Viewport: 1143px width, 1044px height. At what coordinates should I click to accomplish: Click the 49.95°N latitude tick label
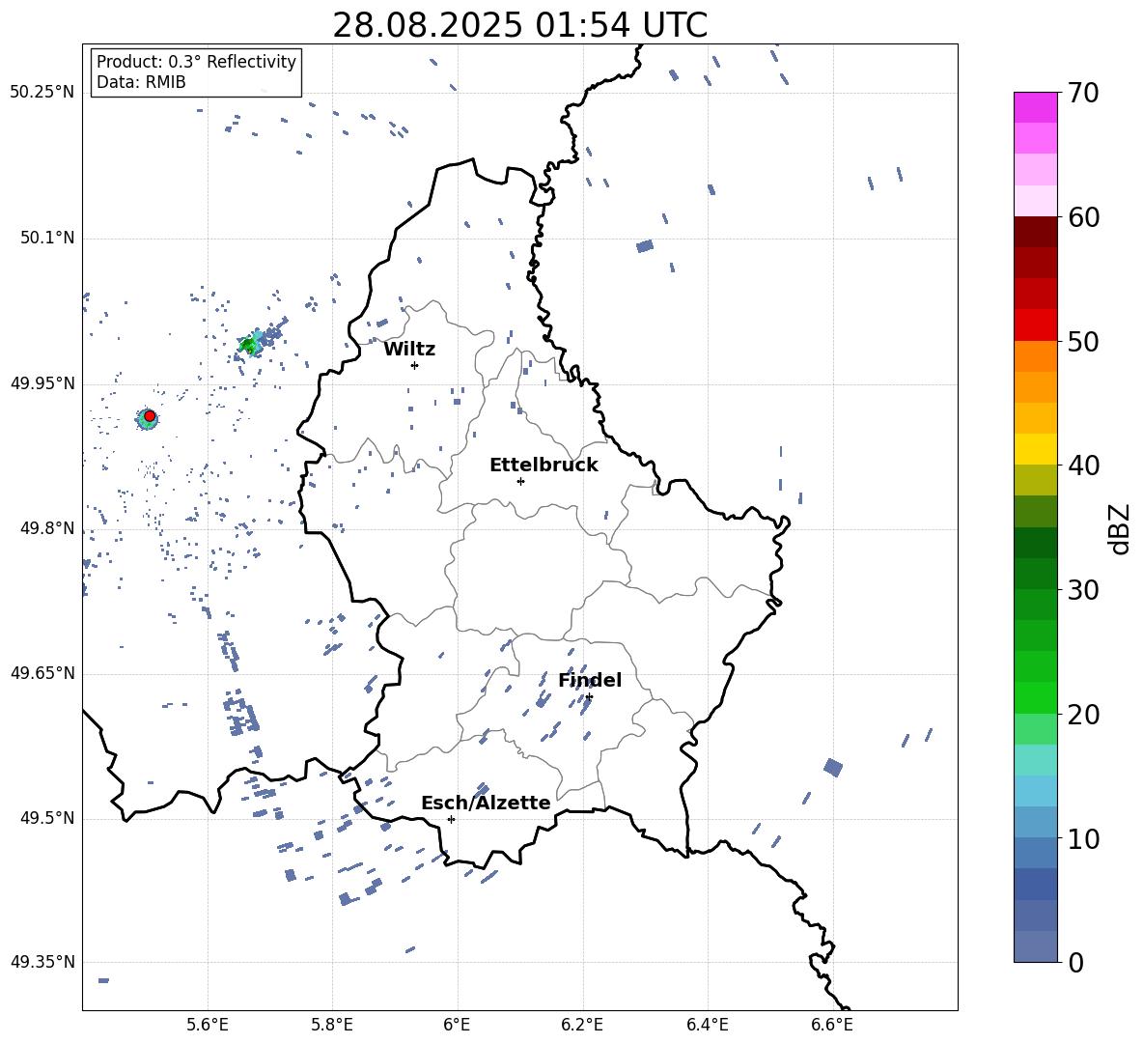(x=42, y=383)
